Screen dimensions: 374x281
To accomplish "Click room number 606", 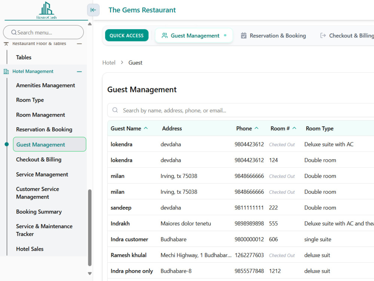I will tap(273, 239).
